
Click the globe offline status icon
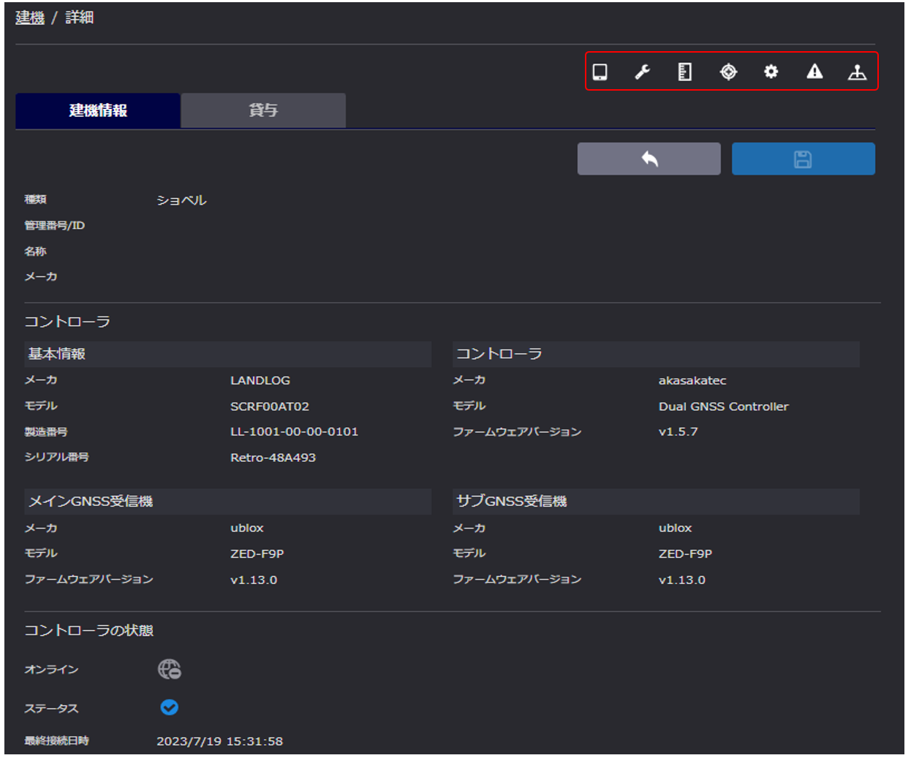point(170,669)
